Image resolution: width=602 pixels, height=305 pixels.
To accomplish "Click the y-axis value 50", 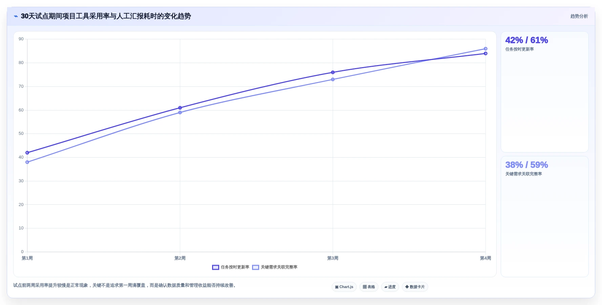I will (21, 134).
